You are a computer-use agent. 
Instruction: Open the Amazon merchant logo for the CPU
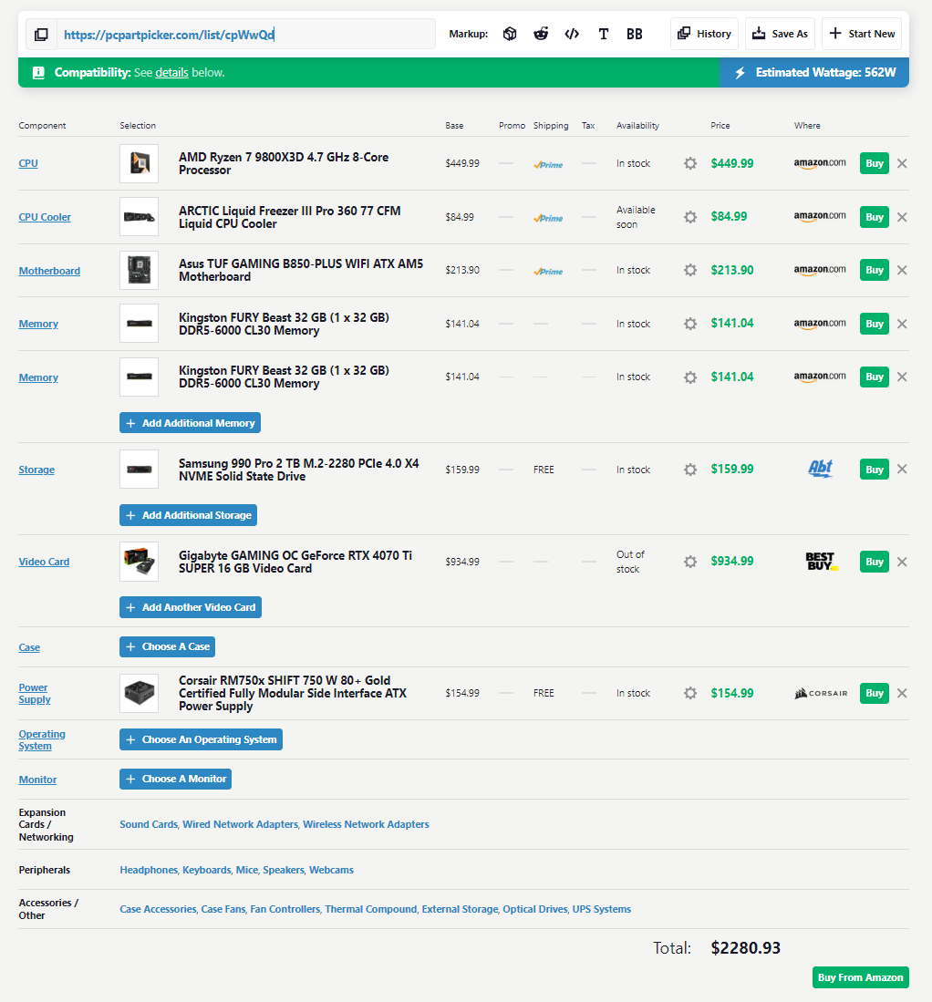820,163
